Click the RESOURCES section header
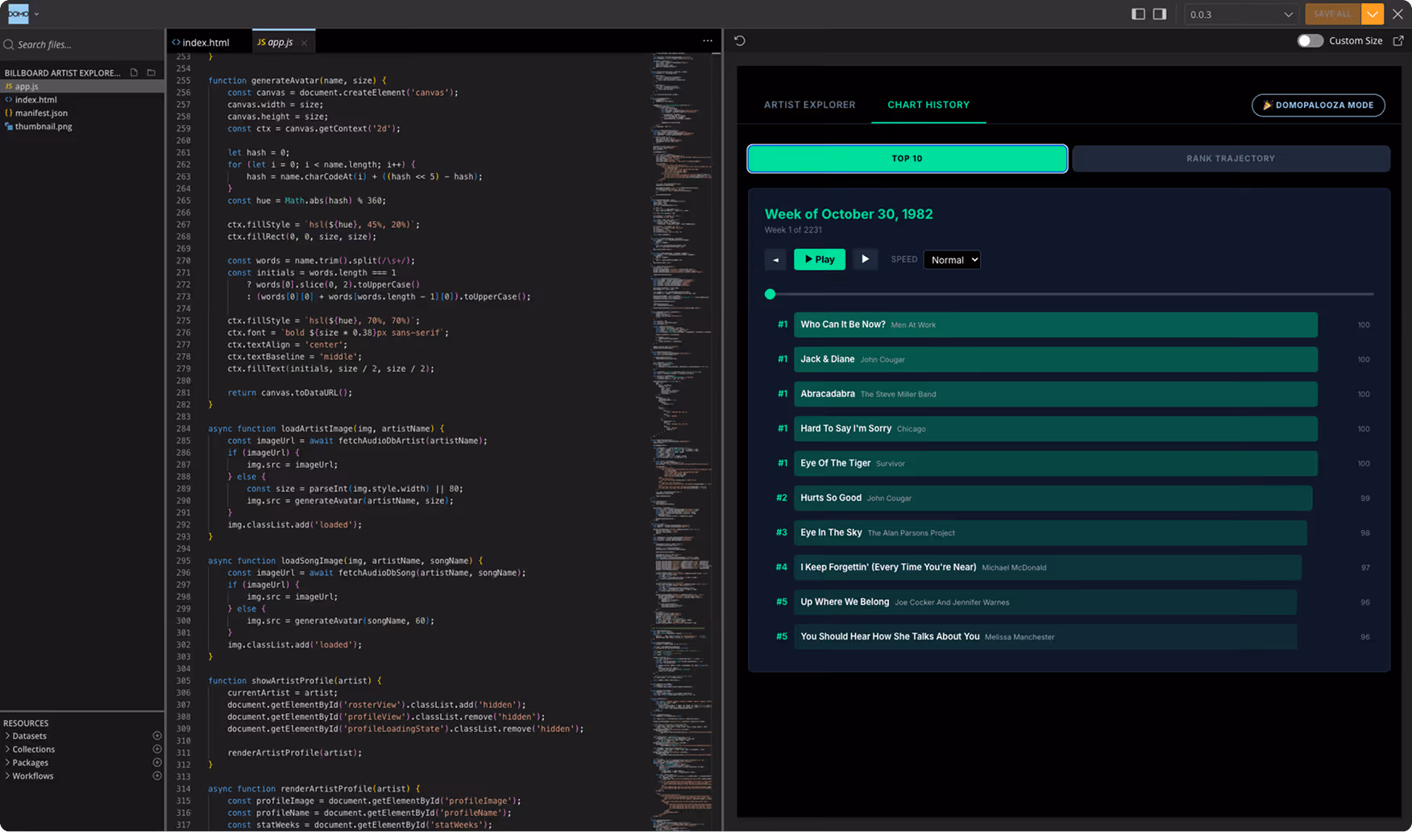 click(26, 723)
